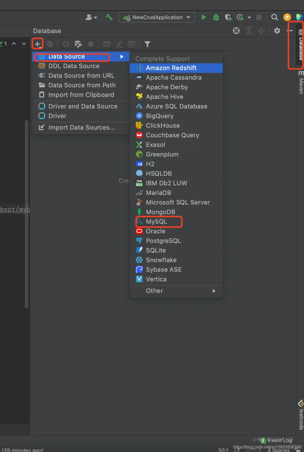The image size is (304, 452).
Task: Select Couchbase Query
Action: (176, 135)
